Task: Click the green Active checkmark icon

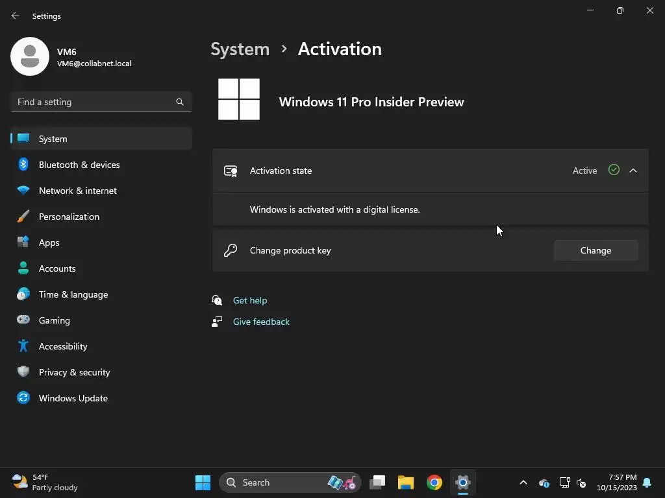Action: point(614,170)
